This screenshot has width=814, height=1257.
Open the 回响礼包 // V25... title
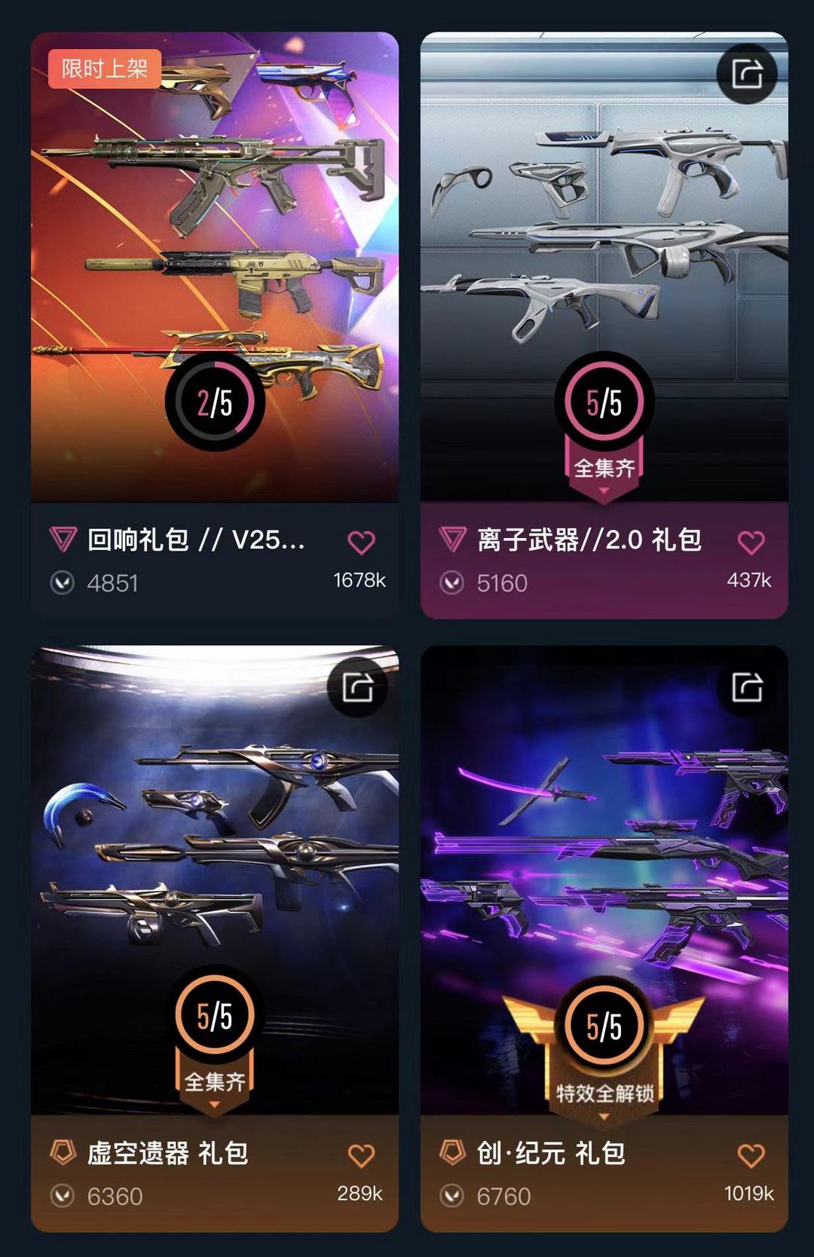pos(196,540)
